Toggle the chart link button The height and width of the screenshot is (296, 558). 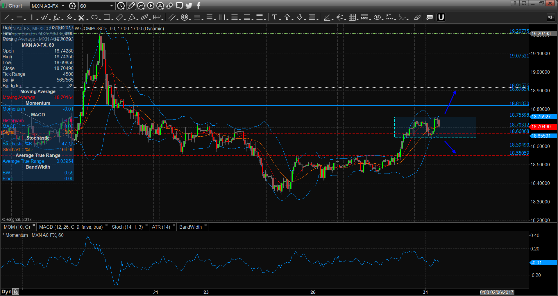tap(551, 17)
